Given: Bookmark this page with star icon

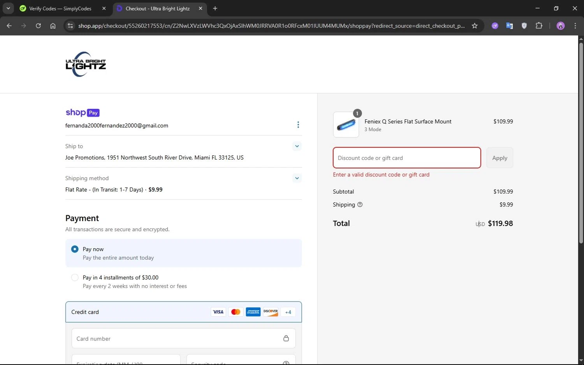Looking at the screenshot, I should 475,26.
